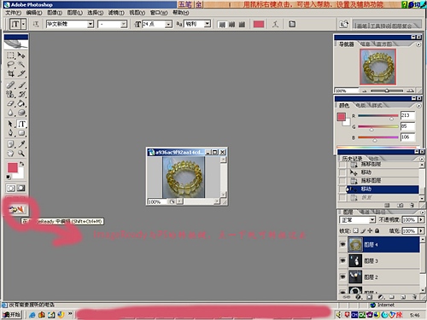The height and width of the screenshot is (320, 427).
Task: Click the red value input field
Action: coord(407,115)
